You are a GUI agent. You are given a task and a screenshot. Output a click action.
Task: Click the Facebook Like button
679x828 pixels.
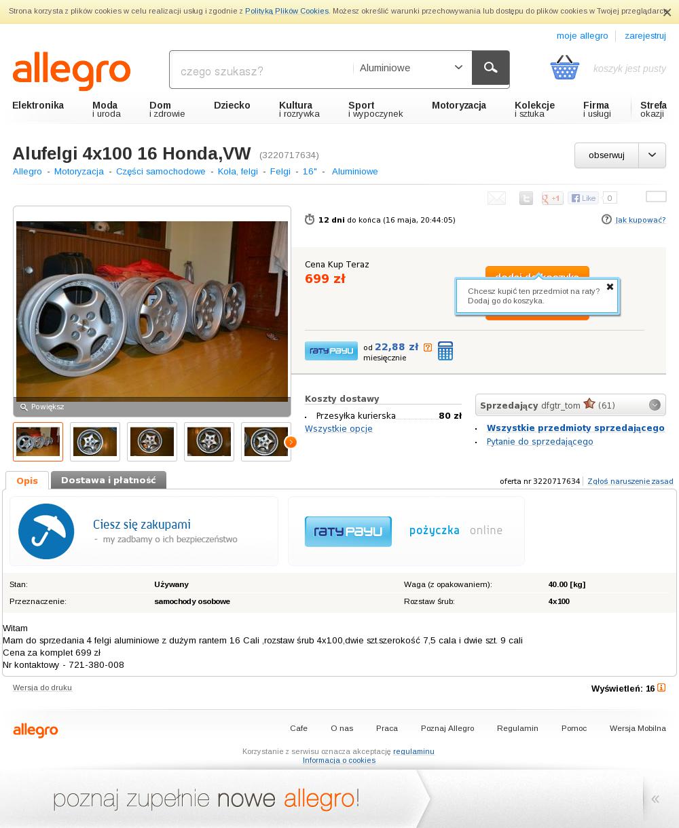(x=584, y=198)
